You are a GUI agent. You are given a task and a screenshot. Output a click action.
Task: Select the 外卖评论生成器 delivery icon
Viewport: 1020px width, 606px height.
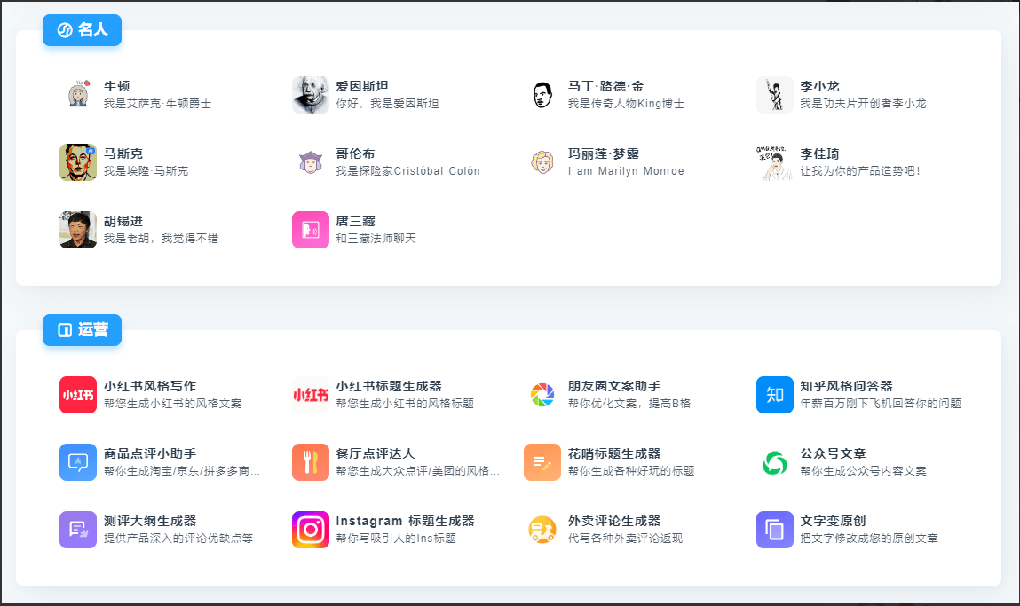[542, 530]
